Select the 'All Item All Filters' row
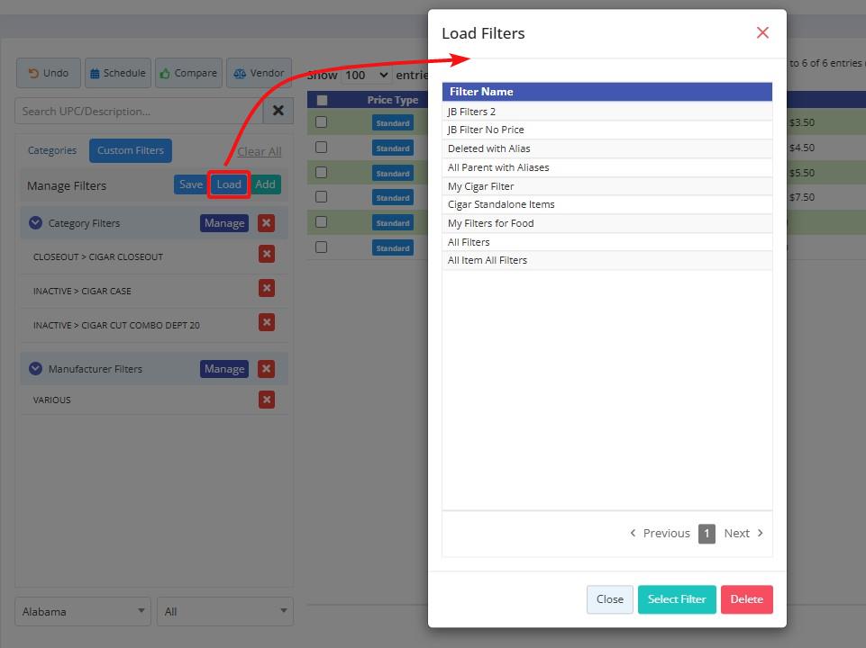 click(x=607, y=260)
